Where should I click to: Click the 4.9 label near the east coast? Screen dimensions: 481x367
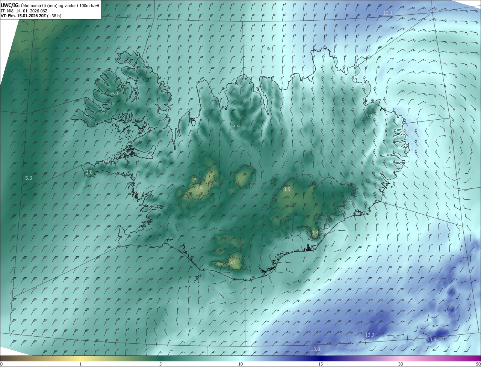point(369,116)
